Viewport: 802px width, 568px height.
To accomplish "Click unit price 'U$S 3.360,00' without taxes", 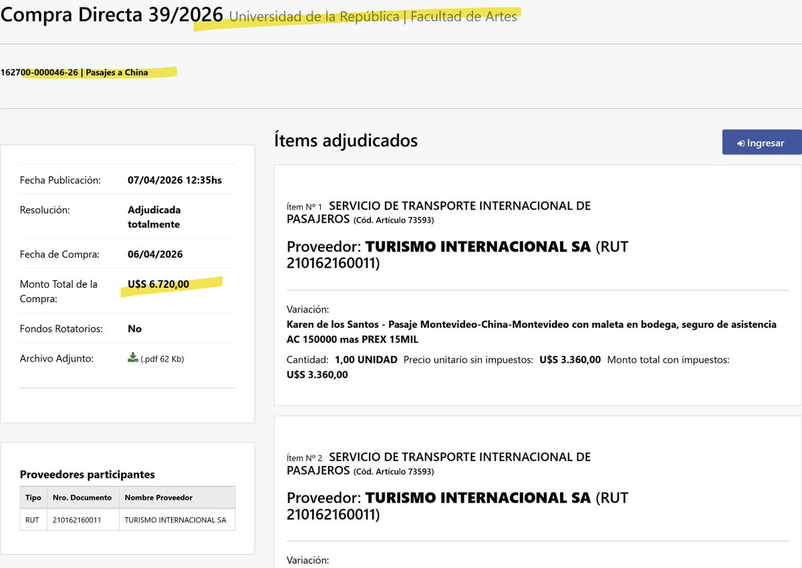I will pyautogui.click(x=570, y=360).
